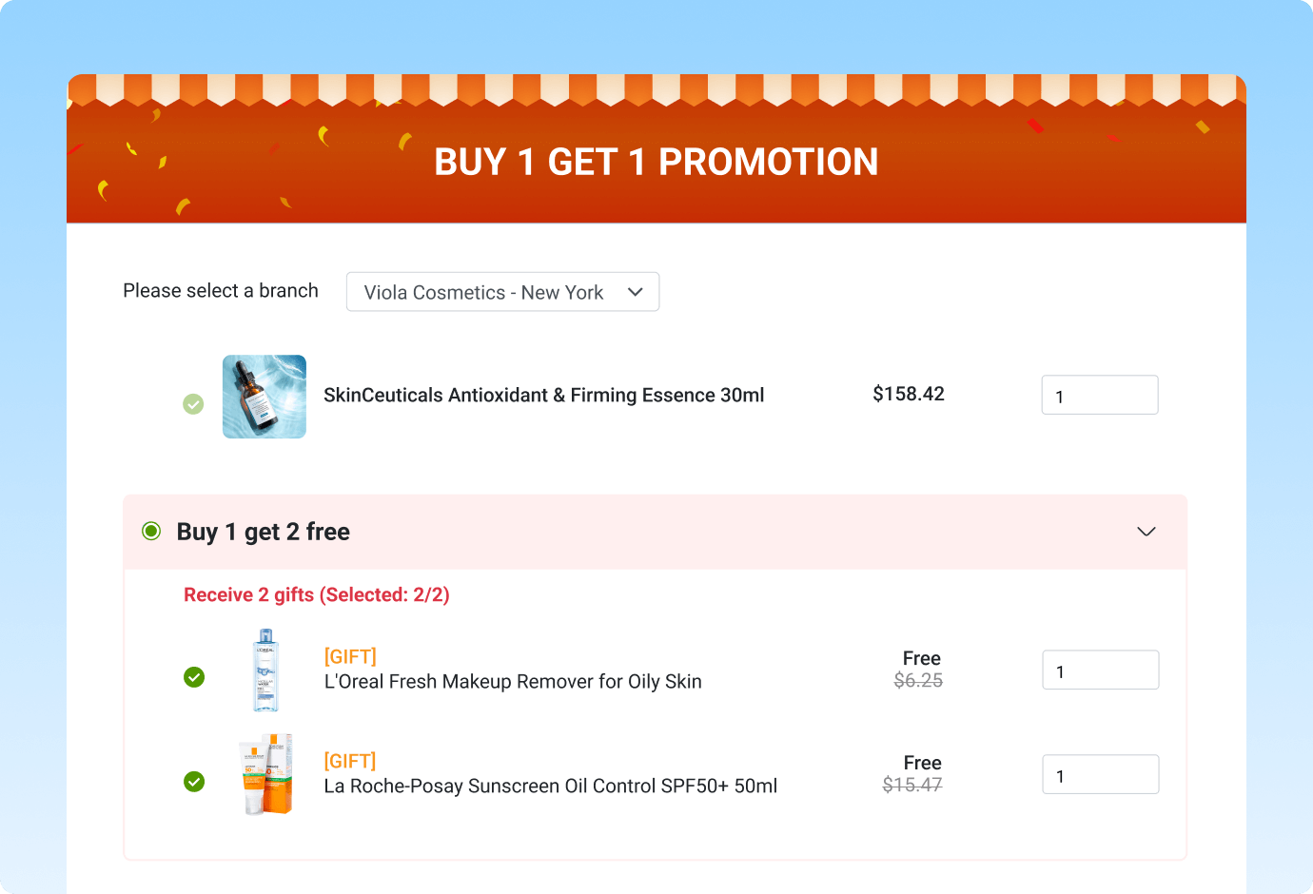The width and height of the screenshot is (1313, 894).
Task: Focus the L'Oreal gift quantity field
Action: click(x=1101, y=670)
